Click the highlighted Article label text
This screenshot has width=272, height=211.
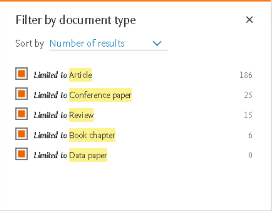[x=80, y=75]
